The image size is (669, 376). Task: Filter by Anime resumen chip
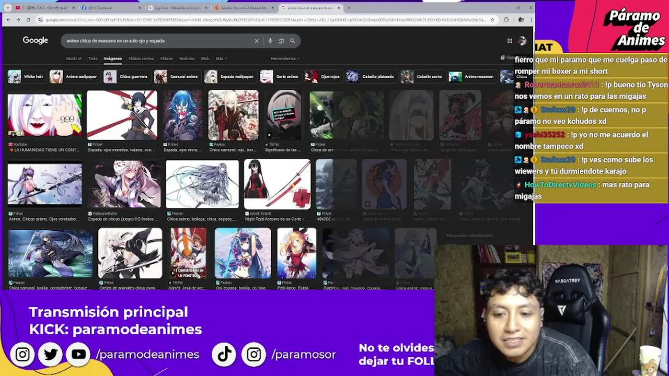click(x=472, y=77)
